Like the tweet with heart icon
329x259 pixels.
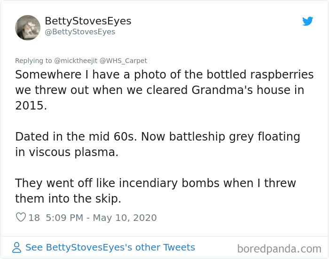click(21, 218)
